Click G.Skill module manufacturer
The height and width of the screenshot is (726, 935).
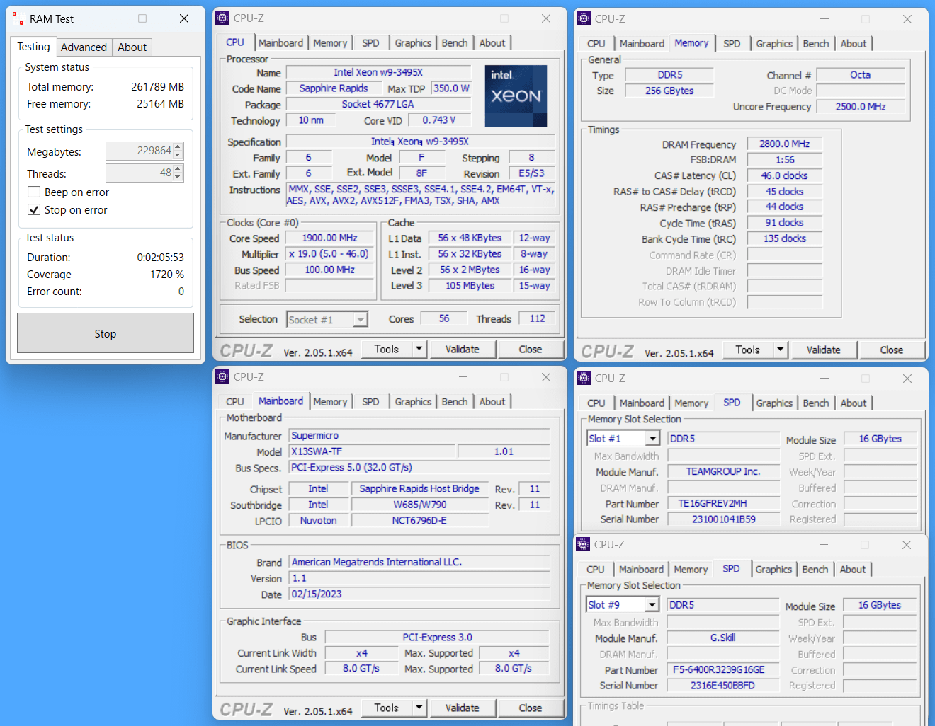(x=722, y=638)
